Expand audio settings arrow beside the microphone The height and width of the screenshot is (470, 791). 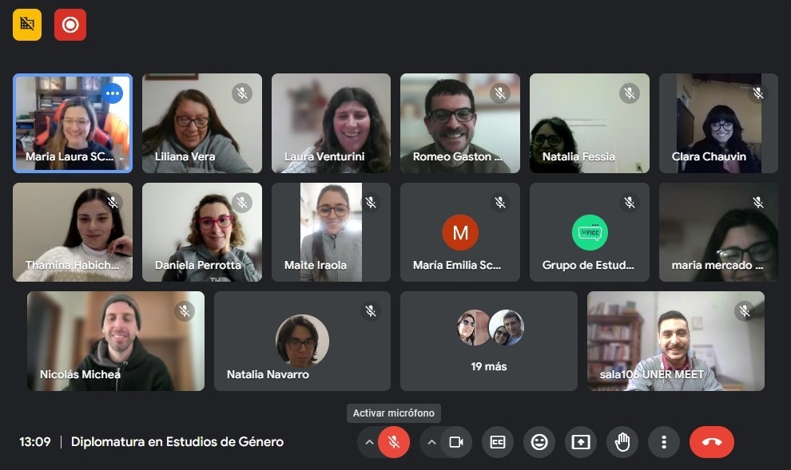click(x=369, y=442)
